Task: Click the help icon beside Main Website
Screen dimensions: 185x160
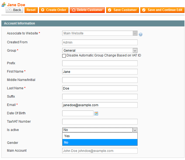Action: [x=141, y=34]
